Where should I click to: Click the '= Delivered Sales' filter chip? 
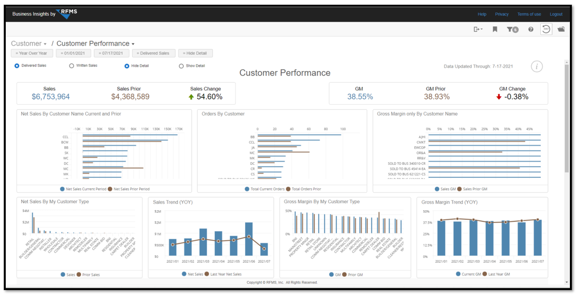(154, 54)
